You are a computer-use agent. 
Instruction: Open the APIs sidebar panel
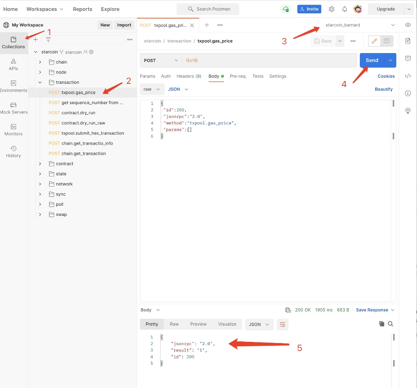(x=13, y=65)
